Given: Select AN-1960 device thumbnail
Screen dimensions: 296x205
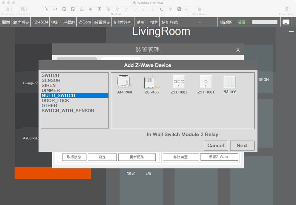Looking at the screenshot, I should [x=125, y=85].
